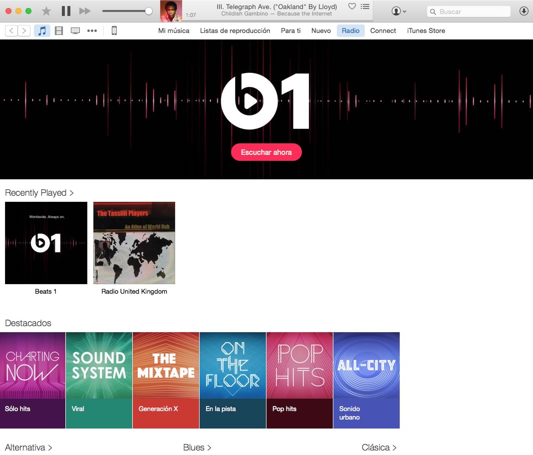Viewport: 533px width, 455px height.
Task: Open the downloads icon
Action: [x=524, y=11]
